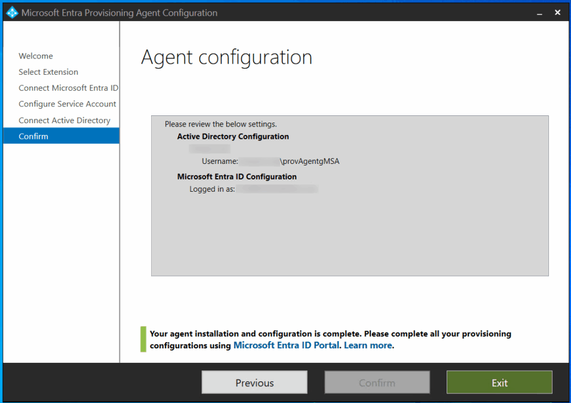Click the Microsoft Entra ID Configuration heading
This screenshot has height=403, width=571.
tap(237, 177)
